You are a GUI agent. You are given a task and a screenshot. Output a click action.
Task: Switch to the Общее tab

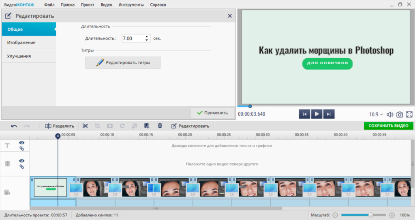(29, 29)
